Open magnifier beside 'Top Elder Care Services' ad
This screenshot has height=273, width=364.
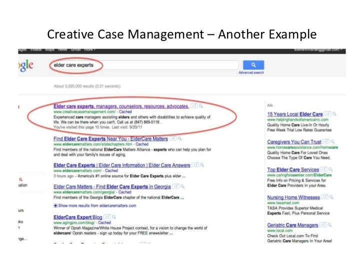330,169
